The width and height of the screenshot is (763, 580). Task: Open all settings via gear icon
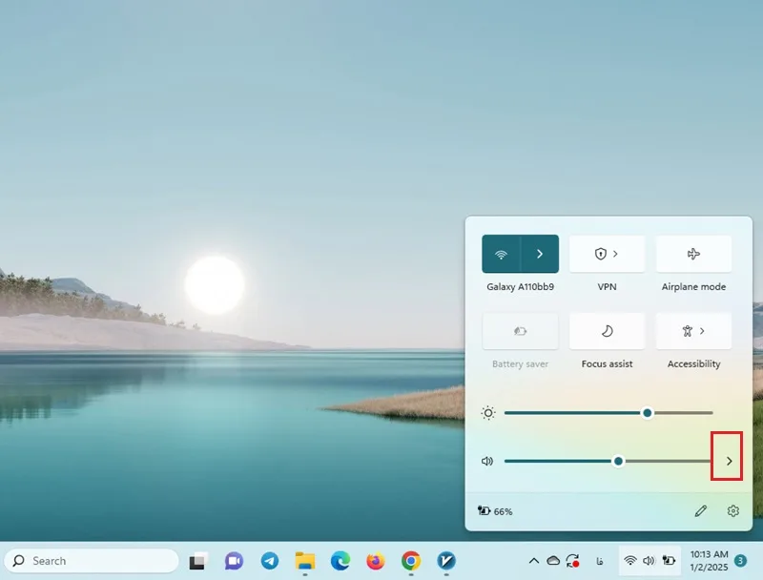pyautogui.click(x=732, y=511)
